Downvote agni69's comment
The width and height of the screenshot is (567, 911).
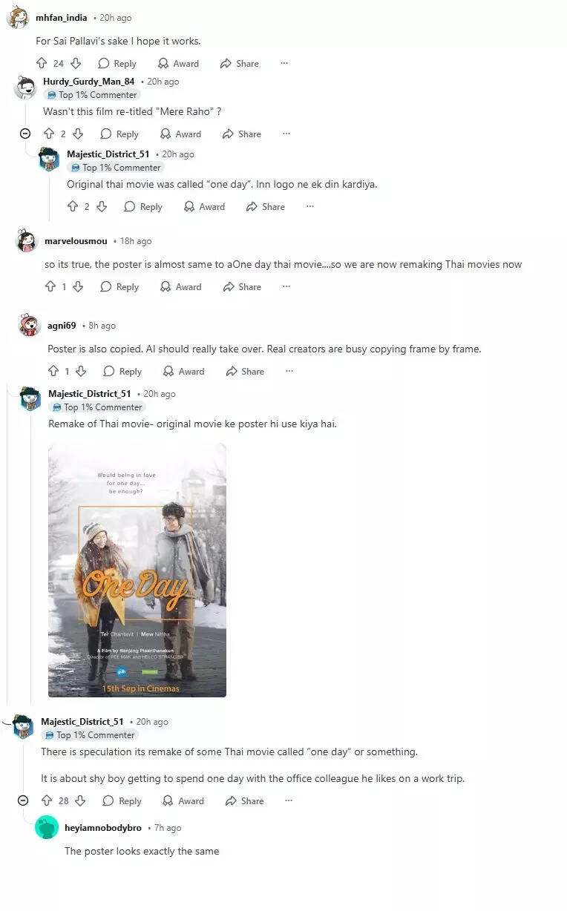[81, 371]
